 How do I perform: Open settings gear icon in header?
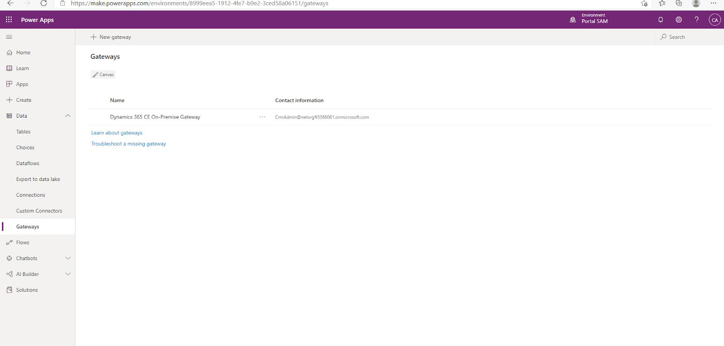pyautogui.click(x=679, y=19)
